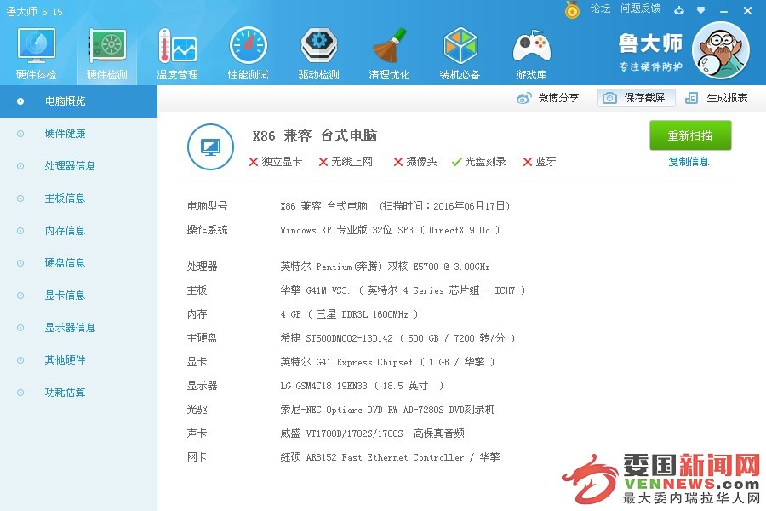
Task: Click the 声卡 威盛 VT1708B value
Action: click(372, 433)
